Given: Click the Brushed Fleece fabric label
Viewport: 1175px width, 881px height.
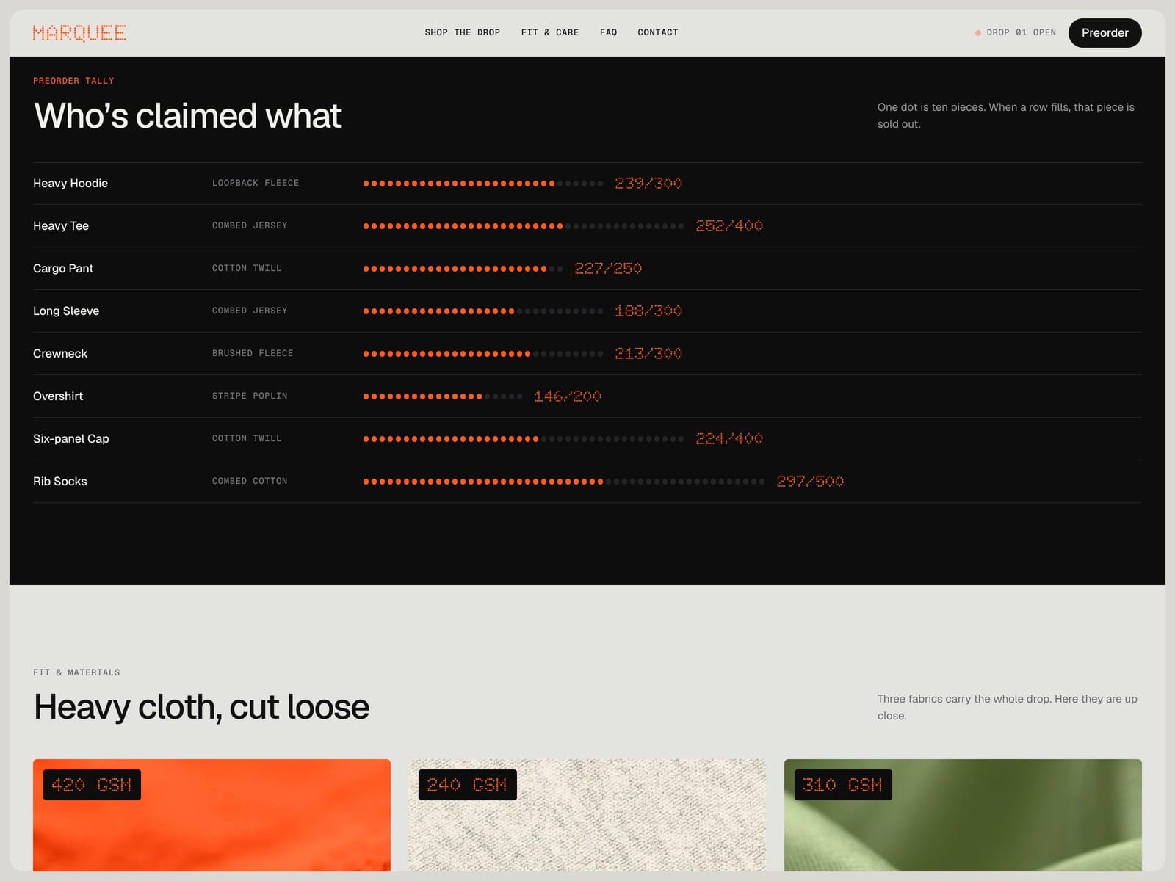Looking at the screenshot, I should point(253,353).
